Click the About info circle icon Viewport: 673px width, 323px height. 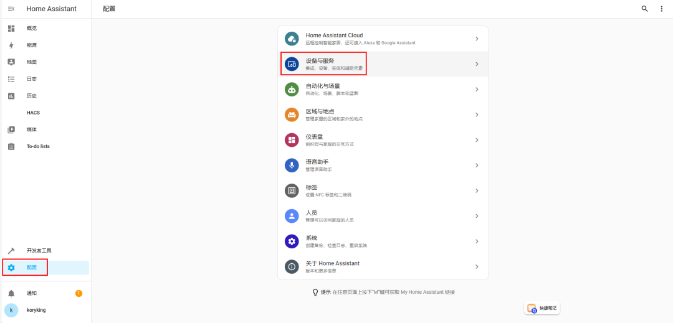coord(292,266)
